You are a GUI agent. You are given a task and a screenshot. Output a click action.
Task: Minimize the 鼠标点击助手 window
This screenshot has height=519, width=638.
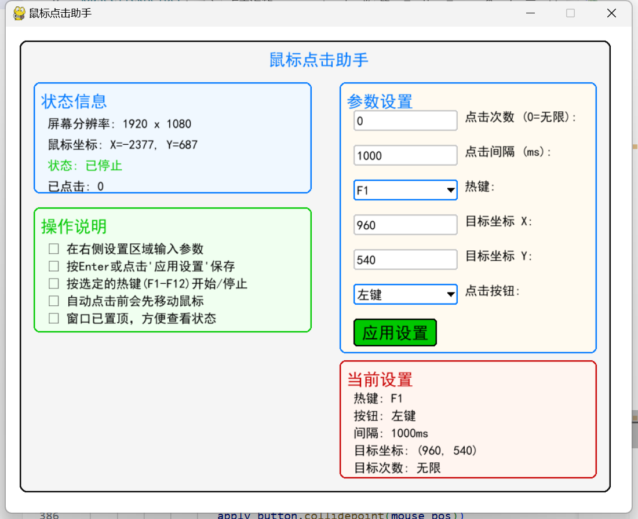point(530,13)
